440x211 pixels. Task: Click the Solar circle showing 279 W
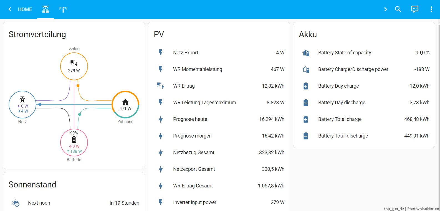click(x=74, y=66)
